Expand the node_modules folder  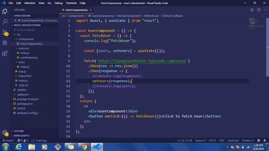(x=26, y=30)
